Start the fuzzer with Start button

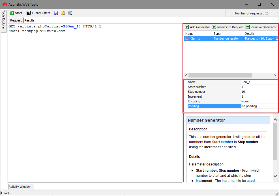[16, 13]
